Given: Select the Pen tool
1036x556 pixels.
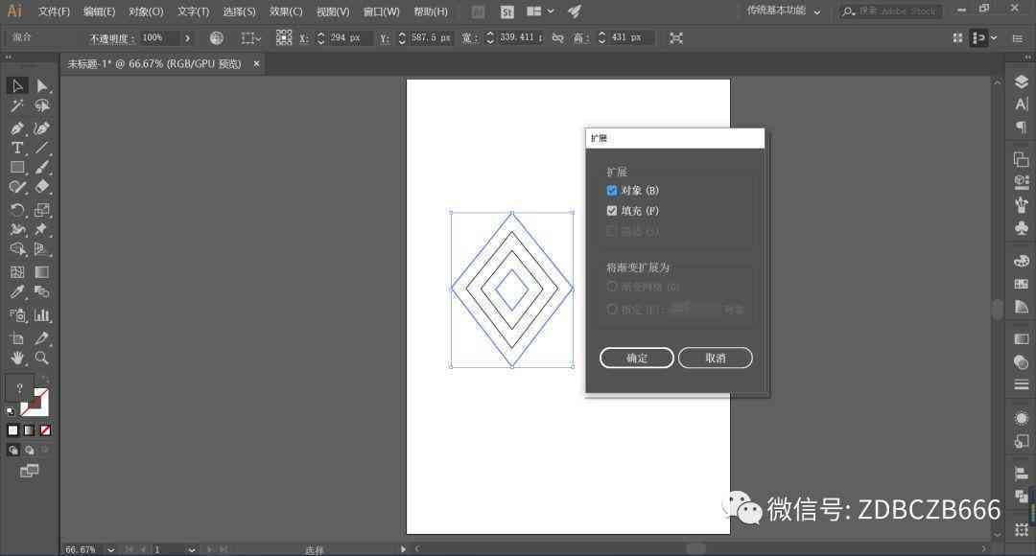Looking at the screenshot, I should 17,128.
